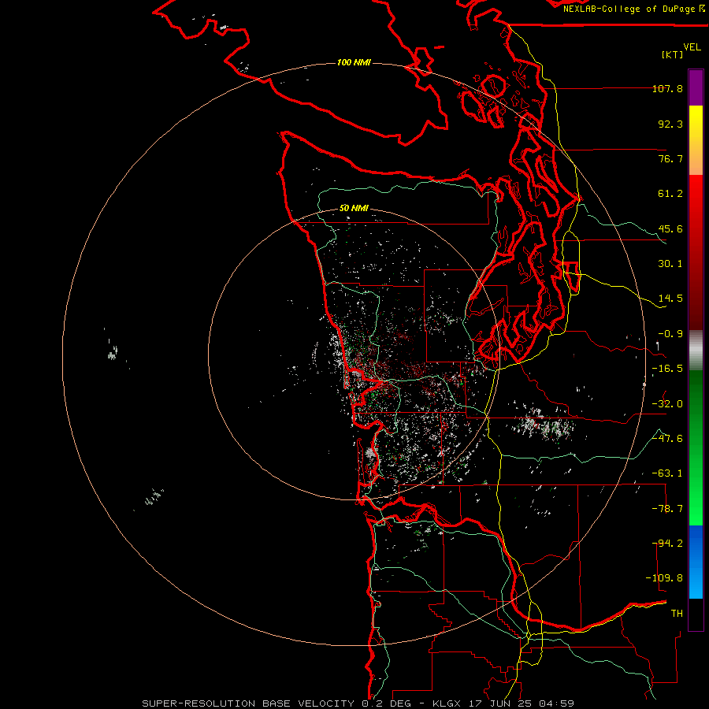
Task: Click the TH legend label
Action: coord(677,614)
